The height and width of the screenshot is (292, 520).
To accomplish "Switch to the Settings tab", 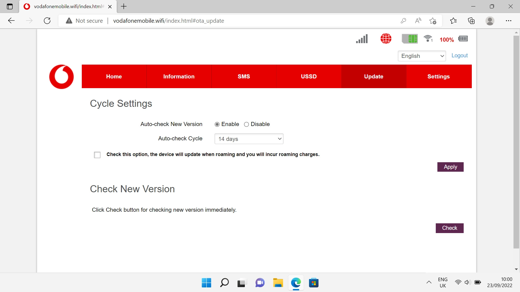I will pyautogui.click(x=438, y=77).
